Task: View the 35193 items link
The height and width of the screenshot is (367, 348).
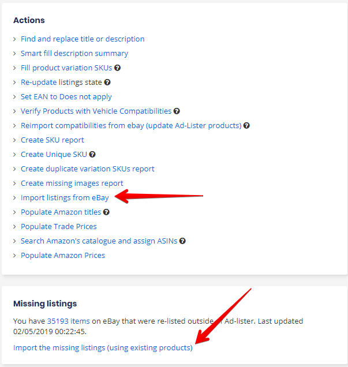Action: click(68, 321)
